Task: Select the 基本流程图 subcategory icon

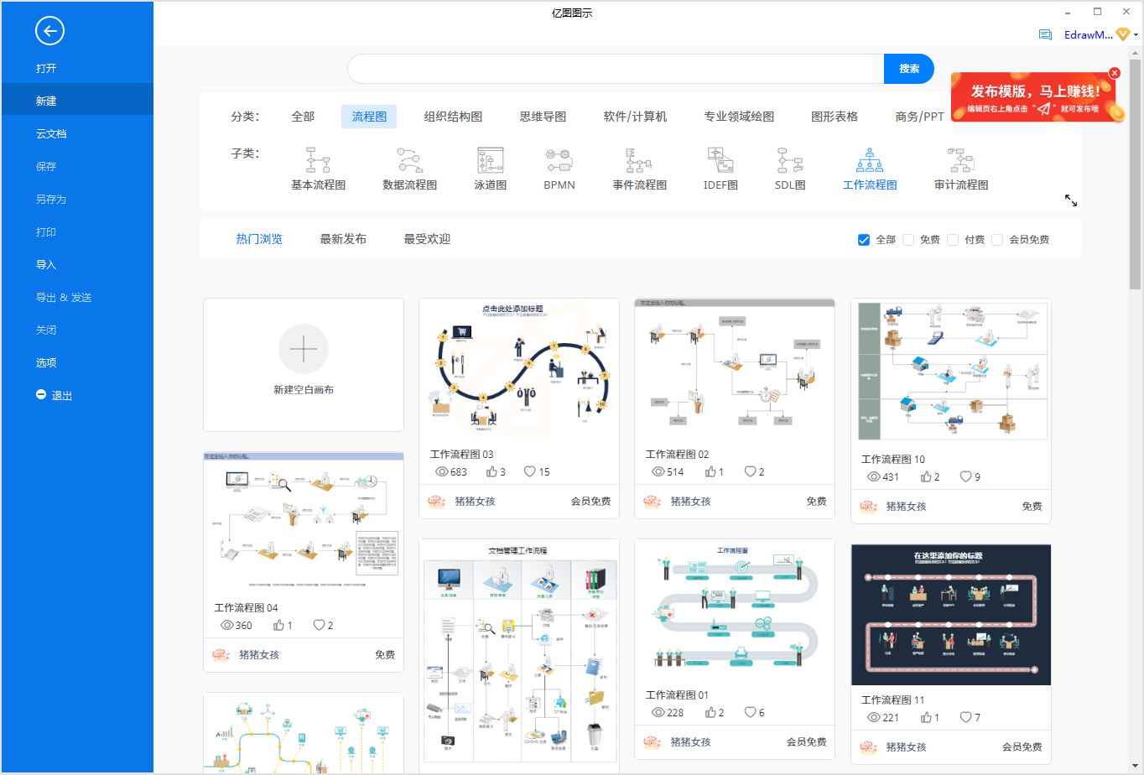Action: pyautogui.click(x=318, y=159)
